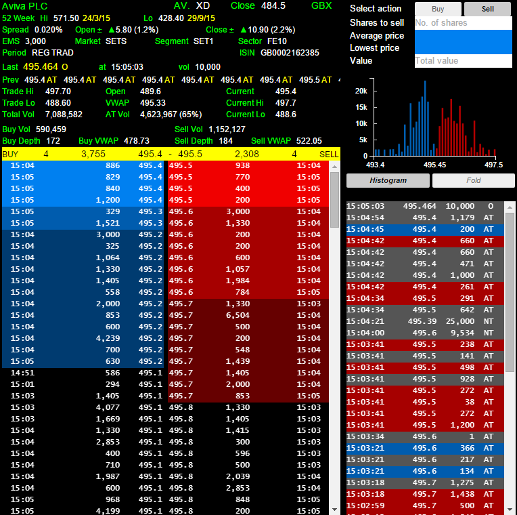
Task: Select the Sell action tab
Action: point(487,9)
